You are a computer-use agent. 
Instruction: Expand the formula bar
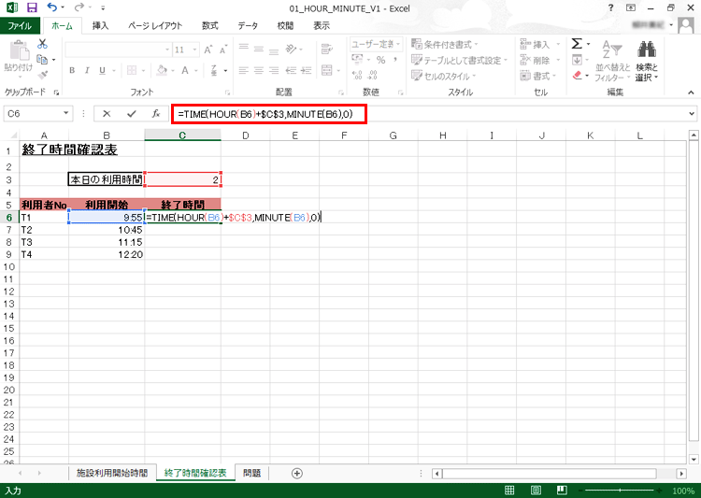pos(692,114)
